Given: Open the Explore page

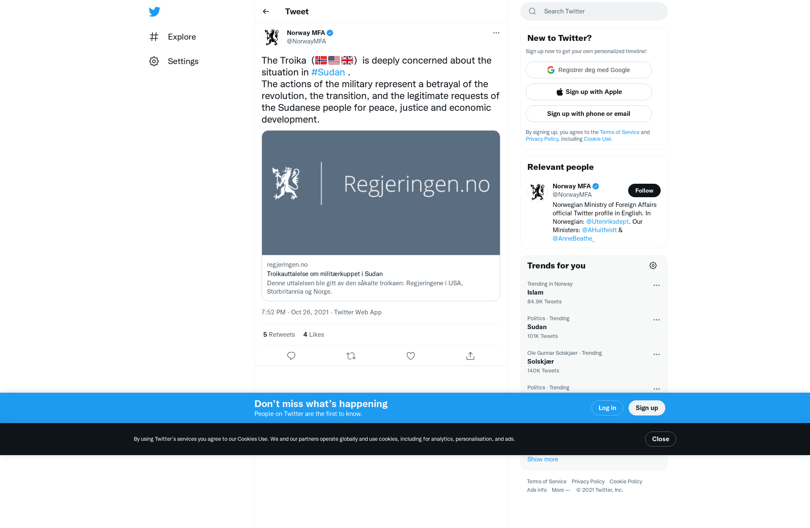Looking at the screenshot, I should coord(173,37).
